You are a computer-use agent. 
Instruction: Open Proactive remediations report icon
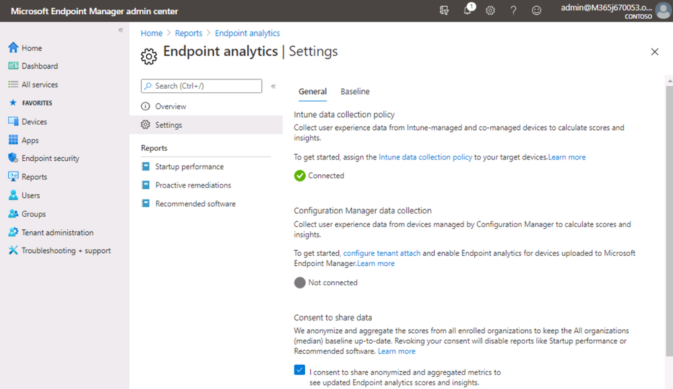pos(146,185)
